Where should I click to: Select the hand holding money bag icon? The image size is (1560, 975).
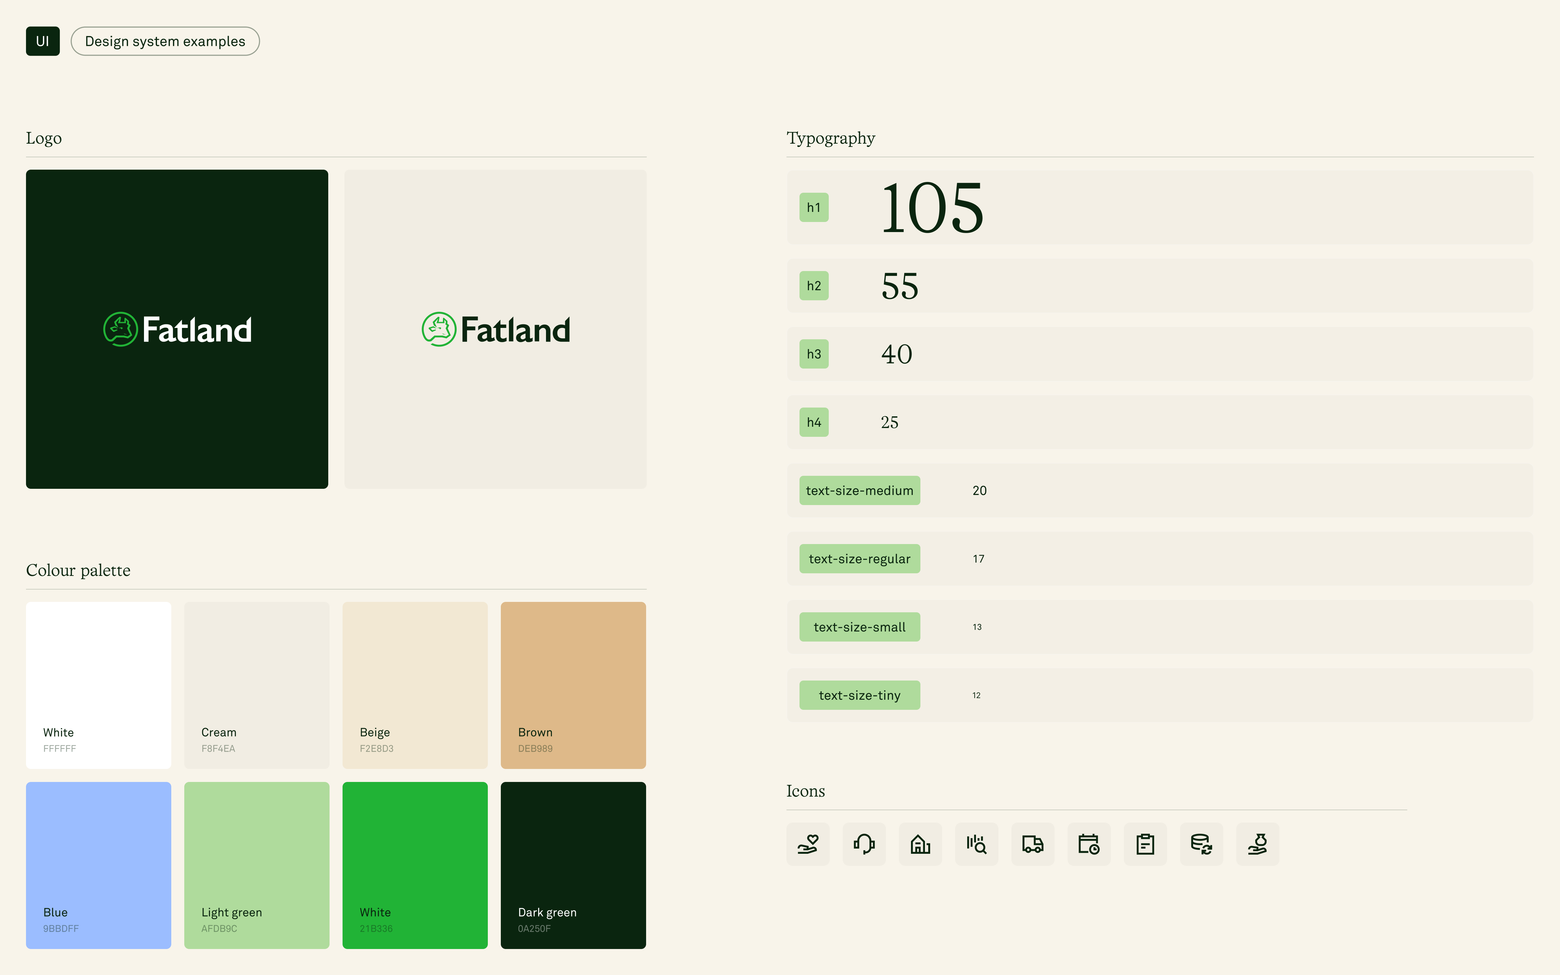(x=1257, y=843)
